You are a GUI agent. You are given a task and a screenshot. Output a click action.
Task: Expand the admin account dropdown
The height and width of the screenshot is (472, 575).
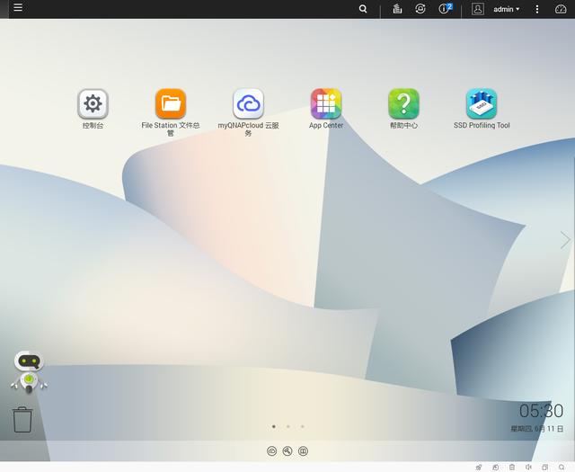click(x=507, y=9)
